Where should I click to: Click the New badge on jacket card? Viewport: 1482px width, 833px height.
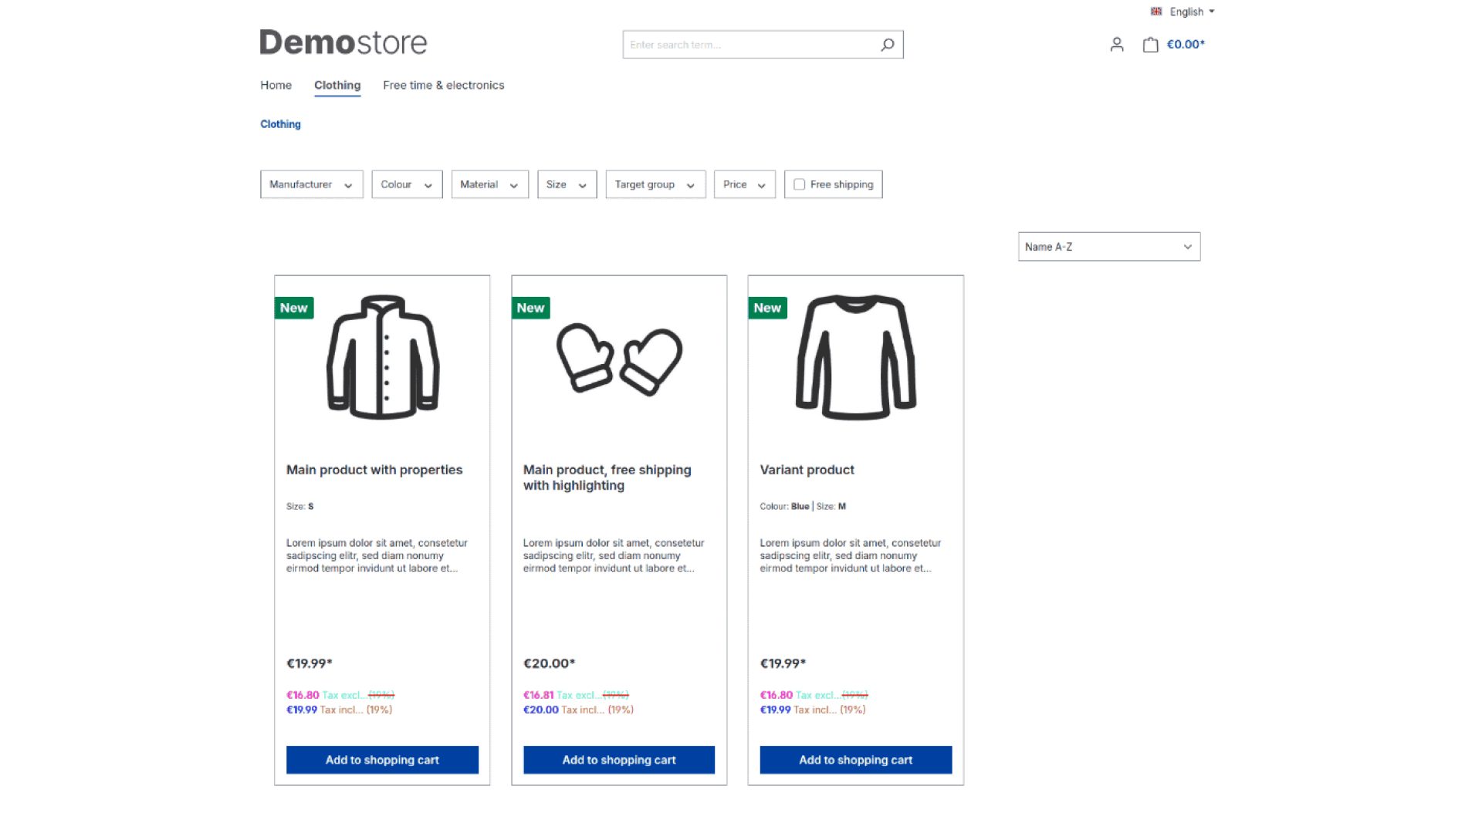[294, 308]
